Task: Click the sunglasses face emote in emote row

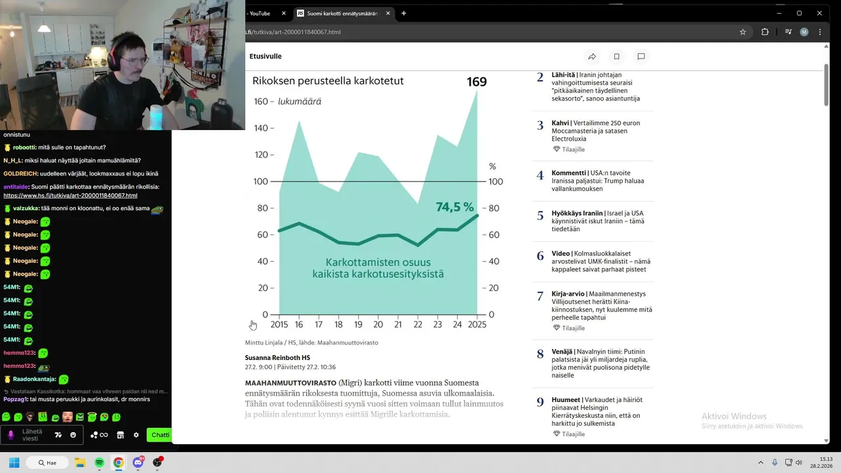Action: 30,417
